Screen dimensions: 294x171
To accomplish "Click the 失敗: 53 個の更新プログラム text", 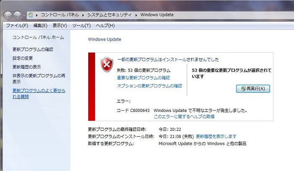I will pyautogui.click(x=144, y=70).
